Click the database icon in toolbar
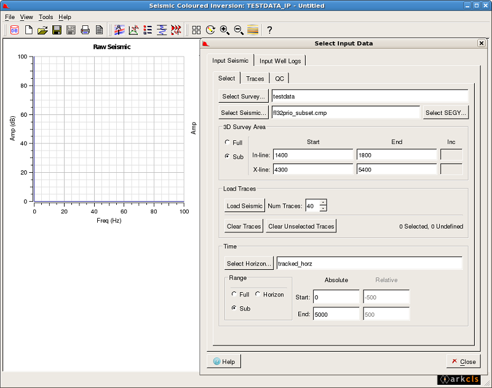Image resolution: width=492 pixels, height=388 pixels. click(x=14, y=30)
